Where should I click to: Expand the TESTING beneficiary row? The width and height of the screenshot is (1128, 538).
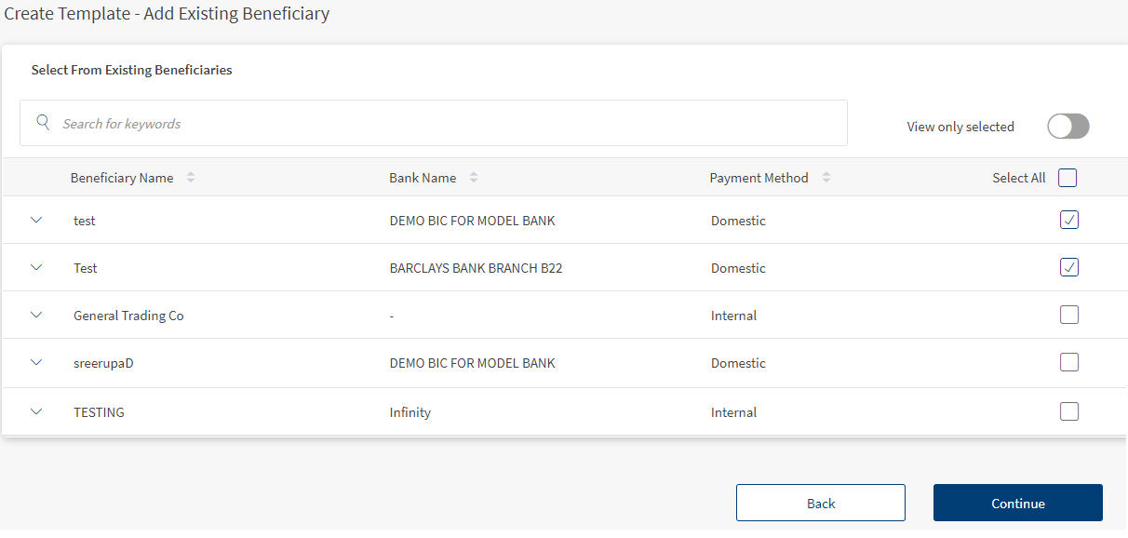point(36,411)
